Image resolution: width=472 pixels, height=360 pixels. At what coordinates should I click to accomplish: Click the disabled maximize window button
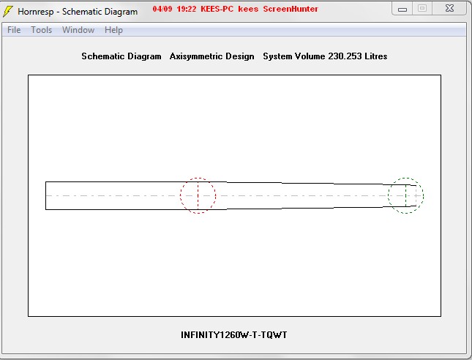click(x=422, y=9)
